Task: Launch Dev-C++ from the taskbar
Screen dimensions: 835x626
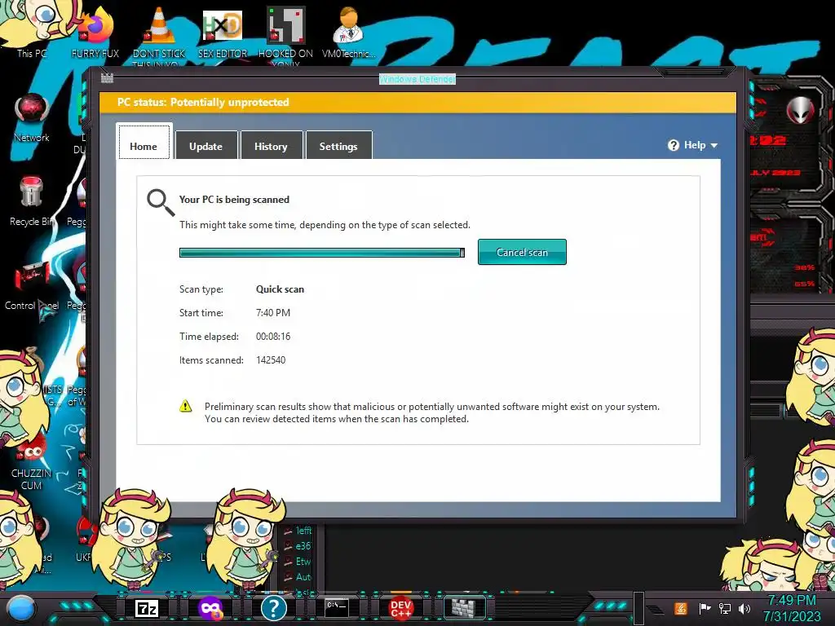Action: point(400,608)
